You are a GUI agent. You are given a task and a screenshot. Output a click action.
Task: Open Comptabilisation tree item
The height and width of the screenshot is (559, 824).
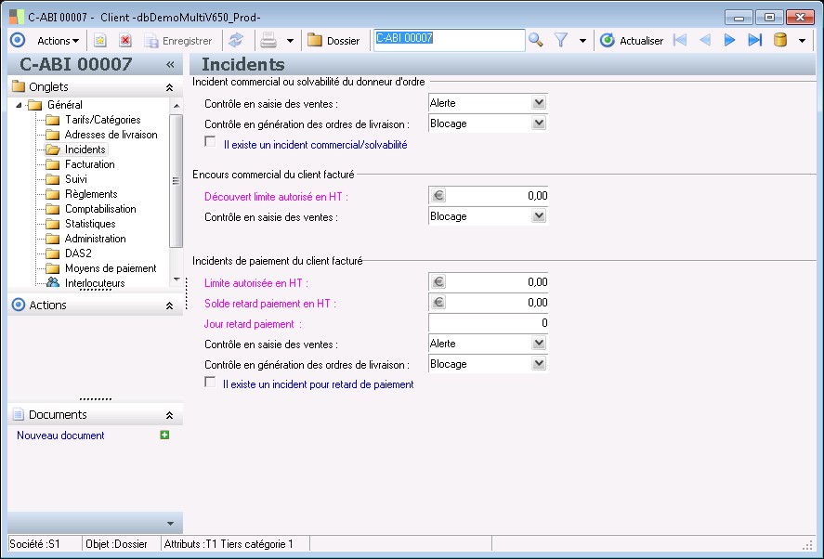(100, 209)
